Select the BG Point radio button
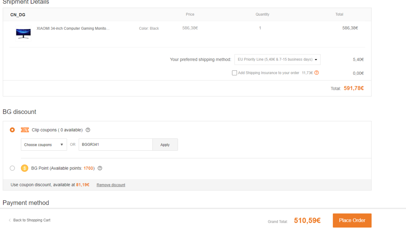This screenshot has width=406, height=230. pyautogui.click(x=12, y=168)
